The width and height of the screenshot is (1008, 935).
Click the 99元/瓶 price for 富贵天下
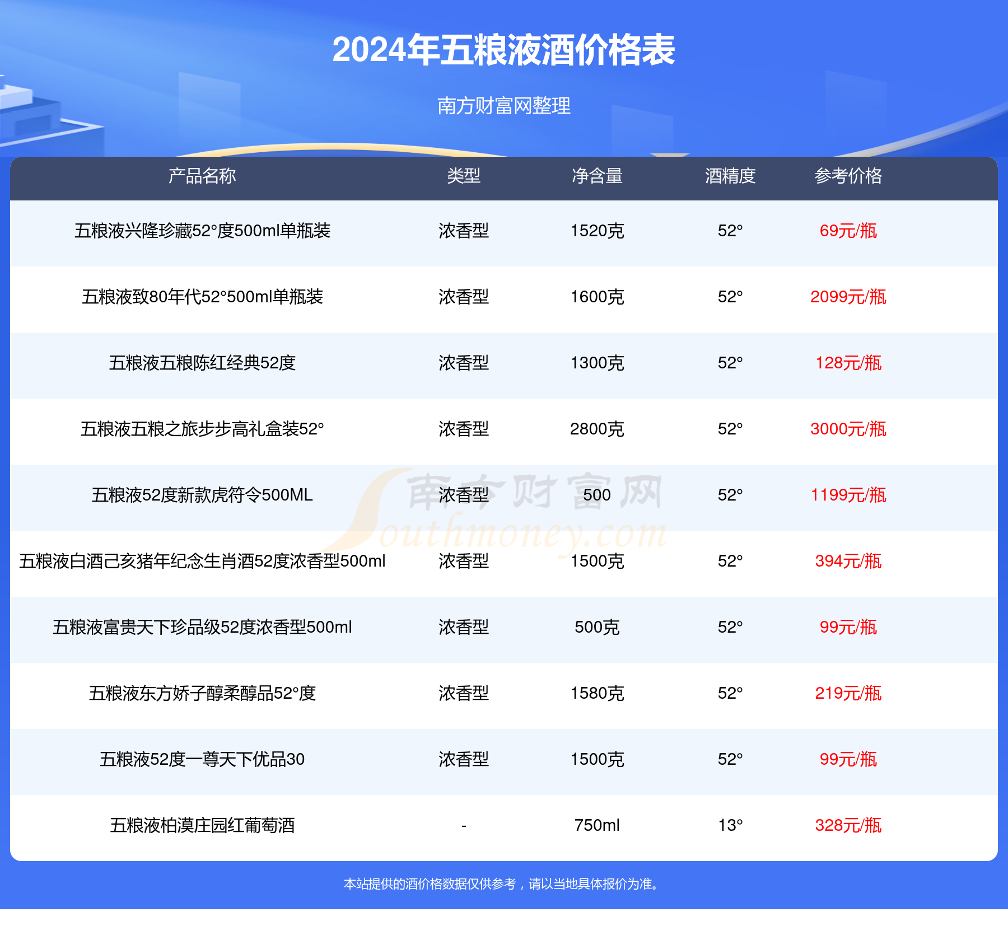pyautogui.click(x=848, y=627)
